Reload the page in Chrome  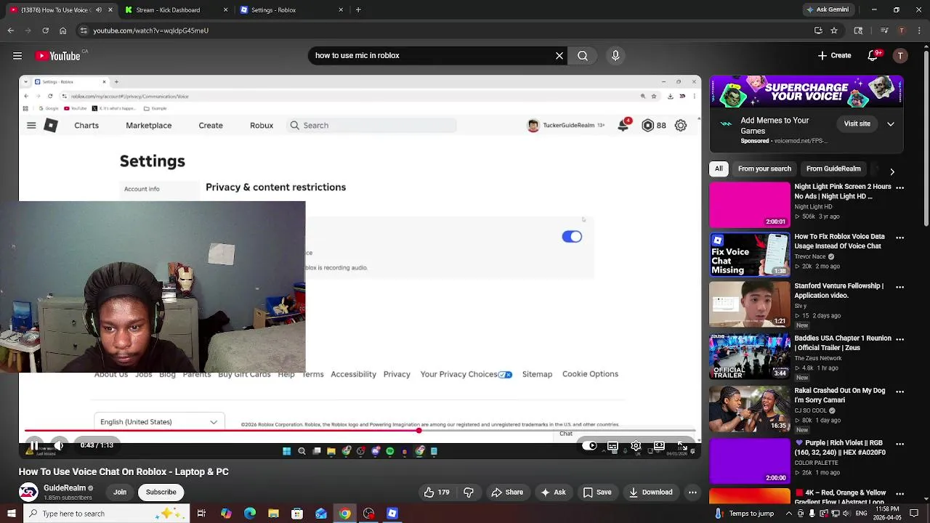click(x=45, y=31)
